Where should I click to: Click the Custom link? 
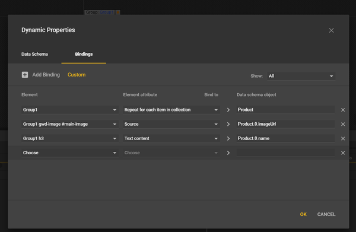click(x=77, y=75)
